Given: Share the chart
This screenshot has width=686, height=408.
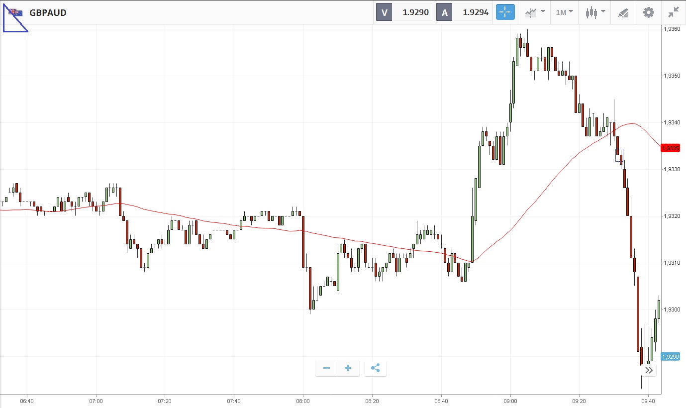Looking at the screenshot, I should (376, 368).
